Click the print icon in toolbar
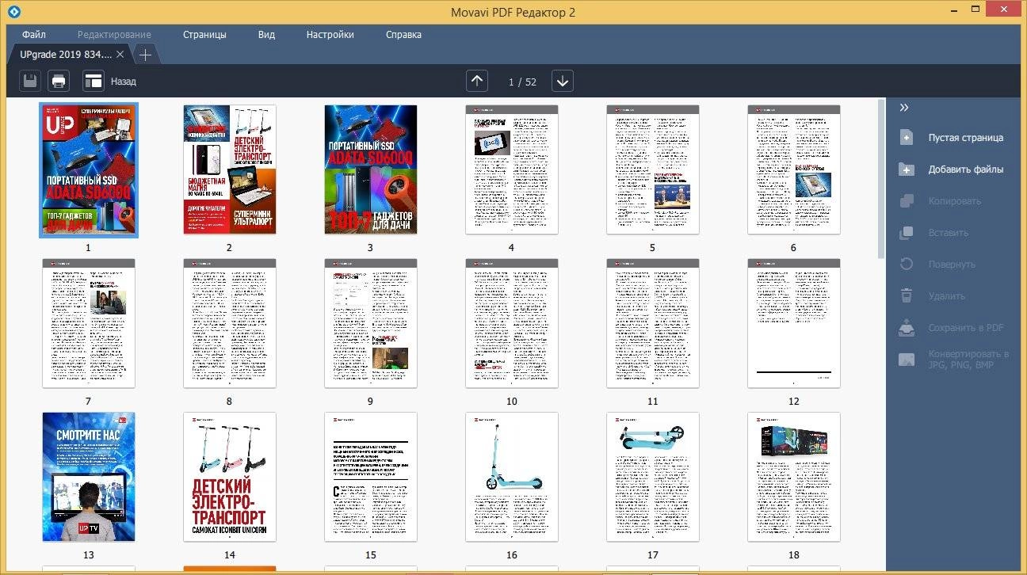The width and height of the screenshot is (1027, 575). pos(59,81)
